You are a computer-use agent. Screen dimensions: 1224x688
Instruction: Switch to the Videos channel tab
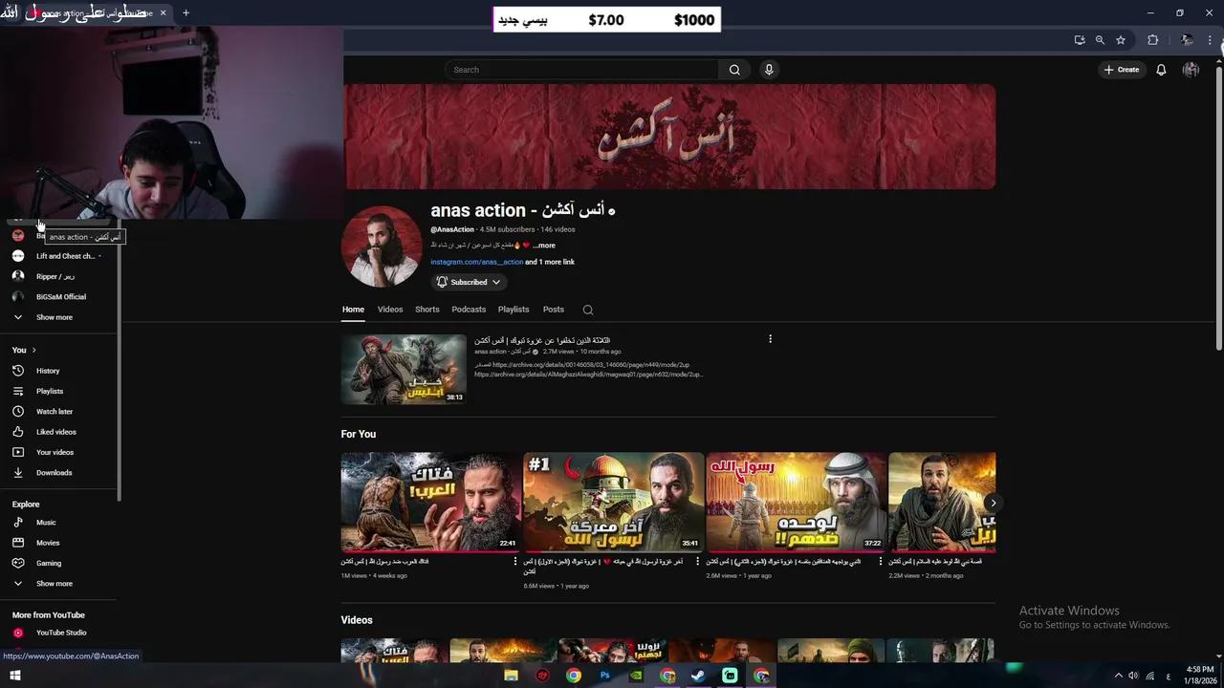pos(390,310)
